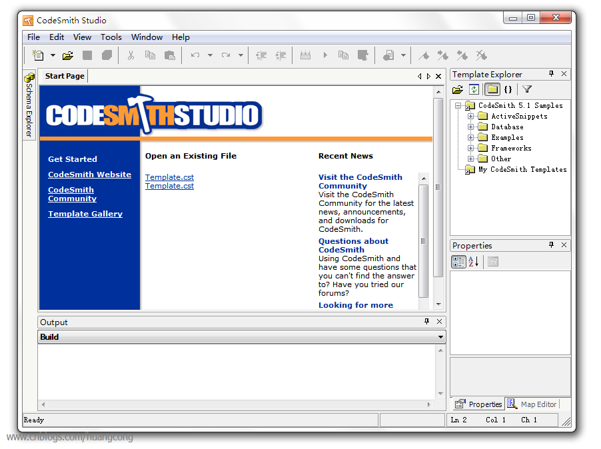Image resolution: width=601 pixels, height=449 pixels.
Task: Click the Open file toolbar icon
Action: coord(68,55)
